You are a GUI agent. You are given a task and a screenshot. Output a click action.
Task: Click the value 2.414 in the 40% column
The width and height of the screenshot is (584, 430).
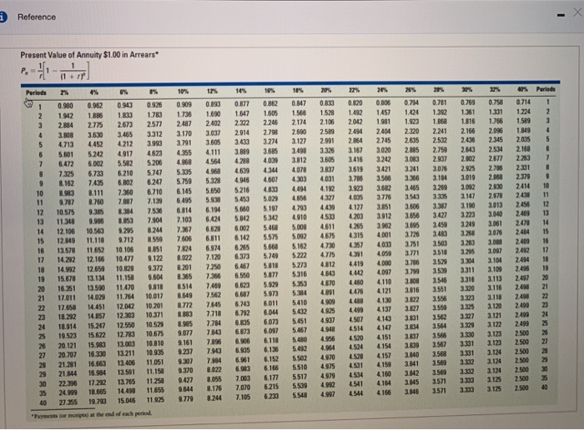pos(523,186)
